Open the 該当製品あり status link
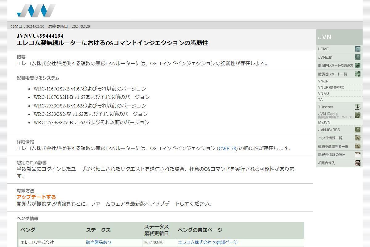The image size is (370, 247). coord(99,242)
